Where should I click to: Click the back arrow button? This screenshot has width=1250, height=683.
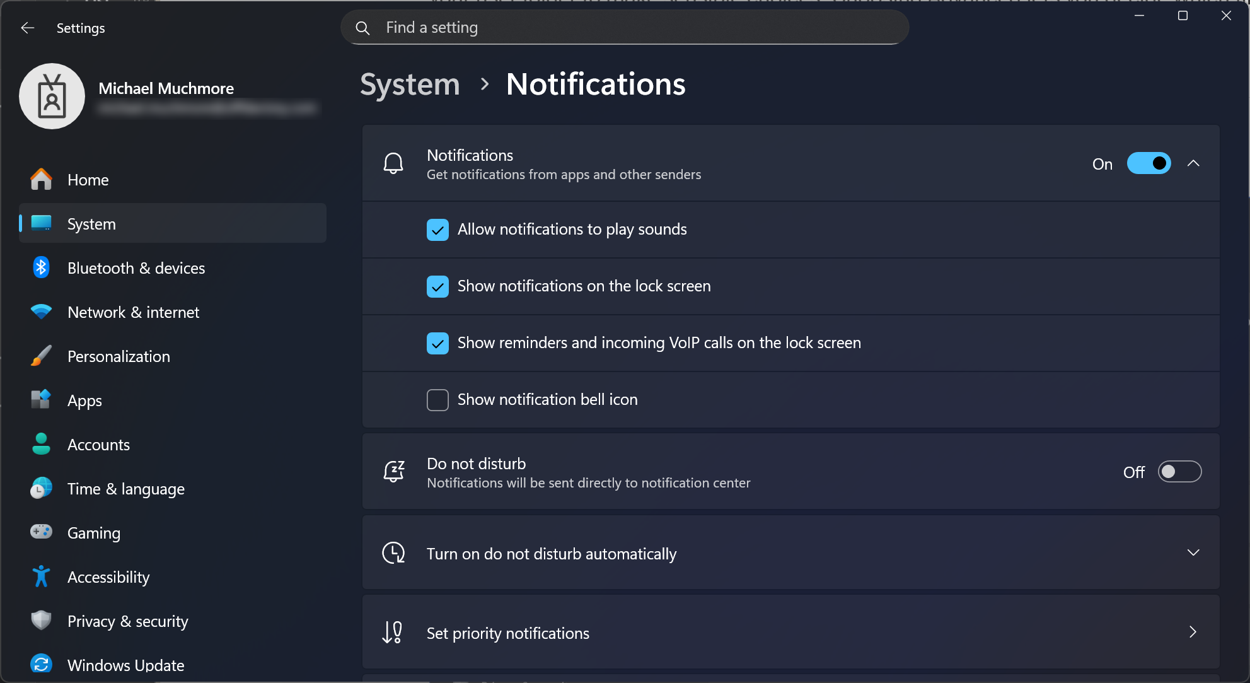(x=28, y=27)
